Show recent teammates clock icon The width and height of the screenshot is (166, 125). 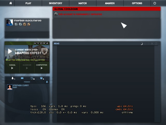pyautogui.click(x=32, y=78)
